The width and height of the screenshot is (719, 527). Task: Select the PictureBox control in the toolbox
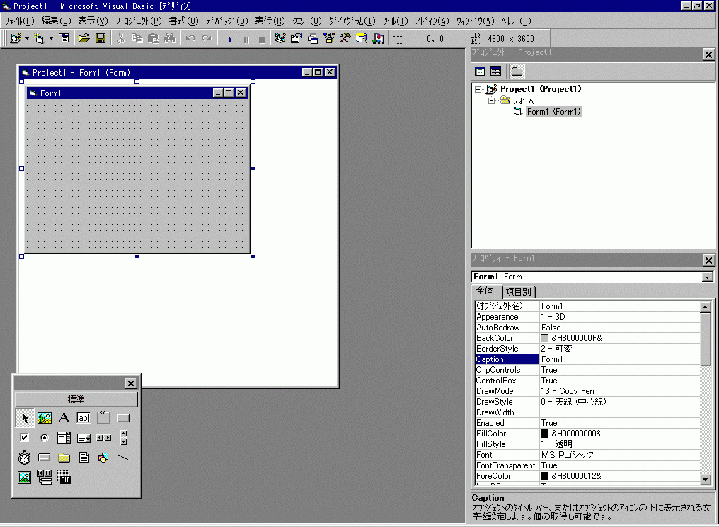coord(45,417)
